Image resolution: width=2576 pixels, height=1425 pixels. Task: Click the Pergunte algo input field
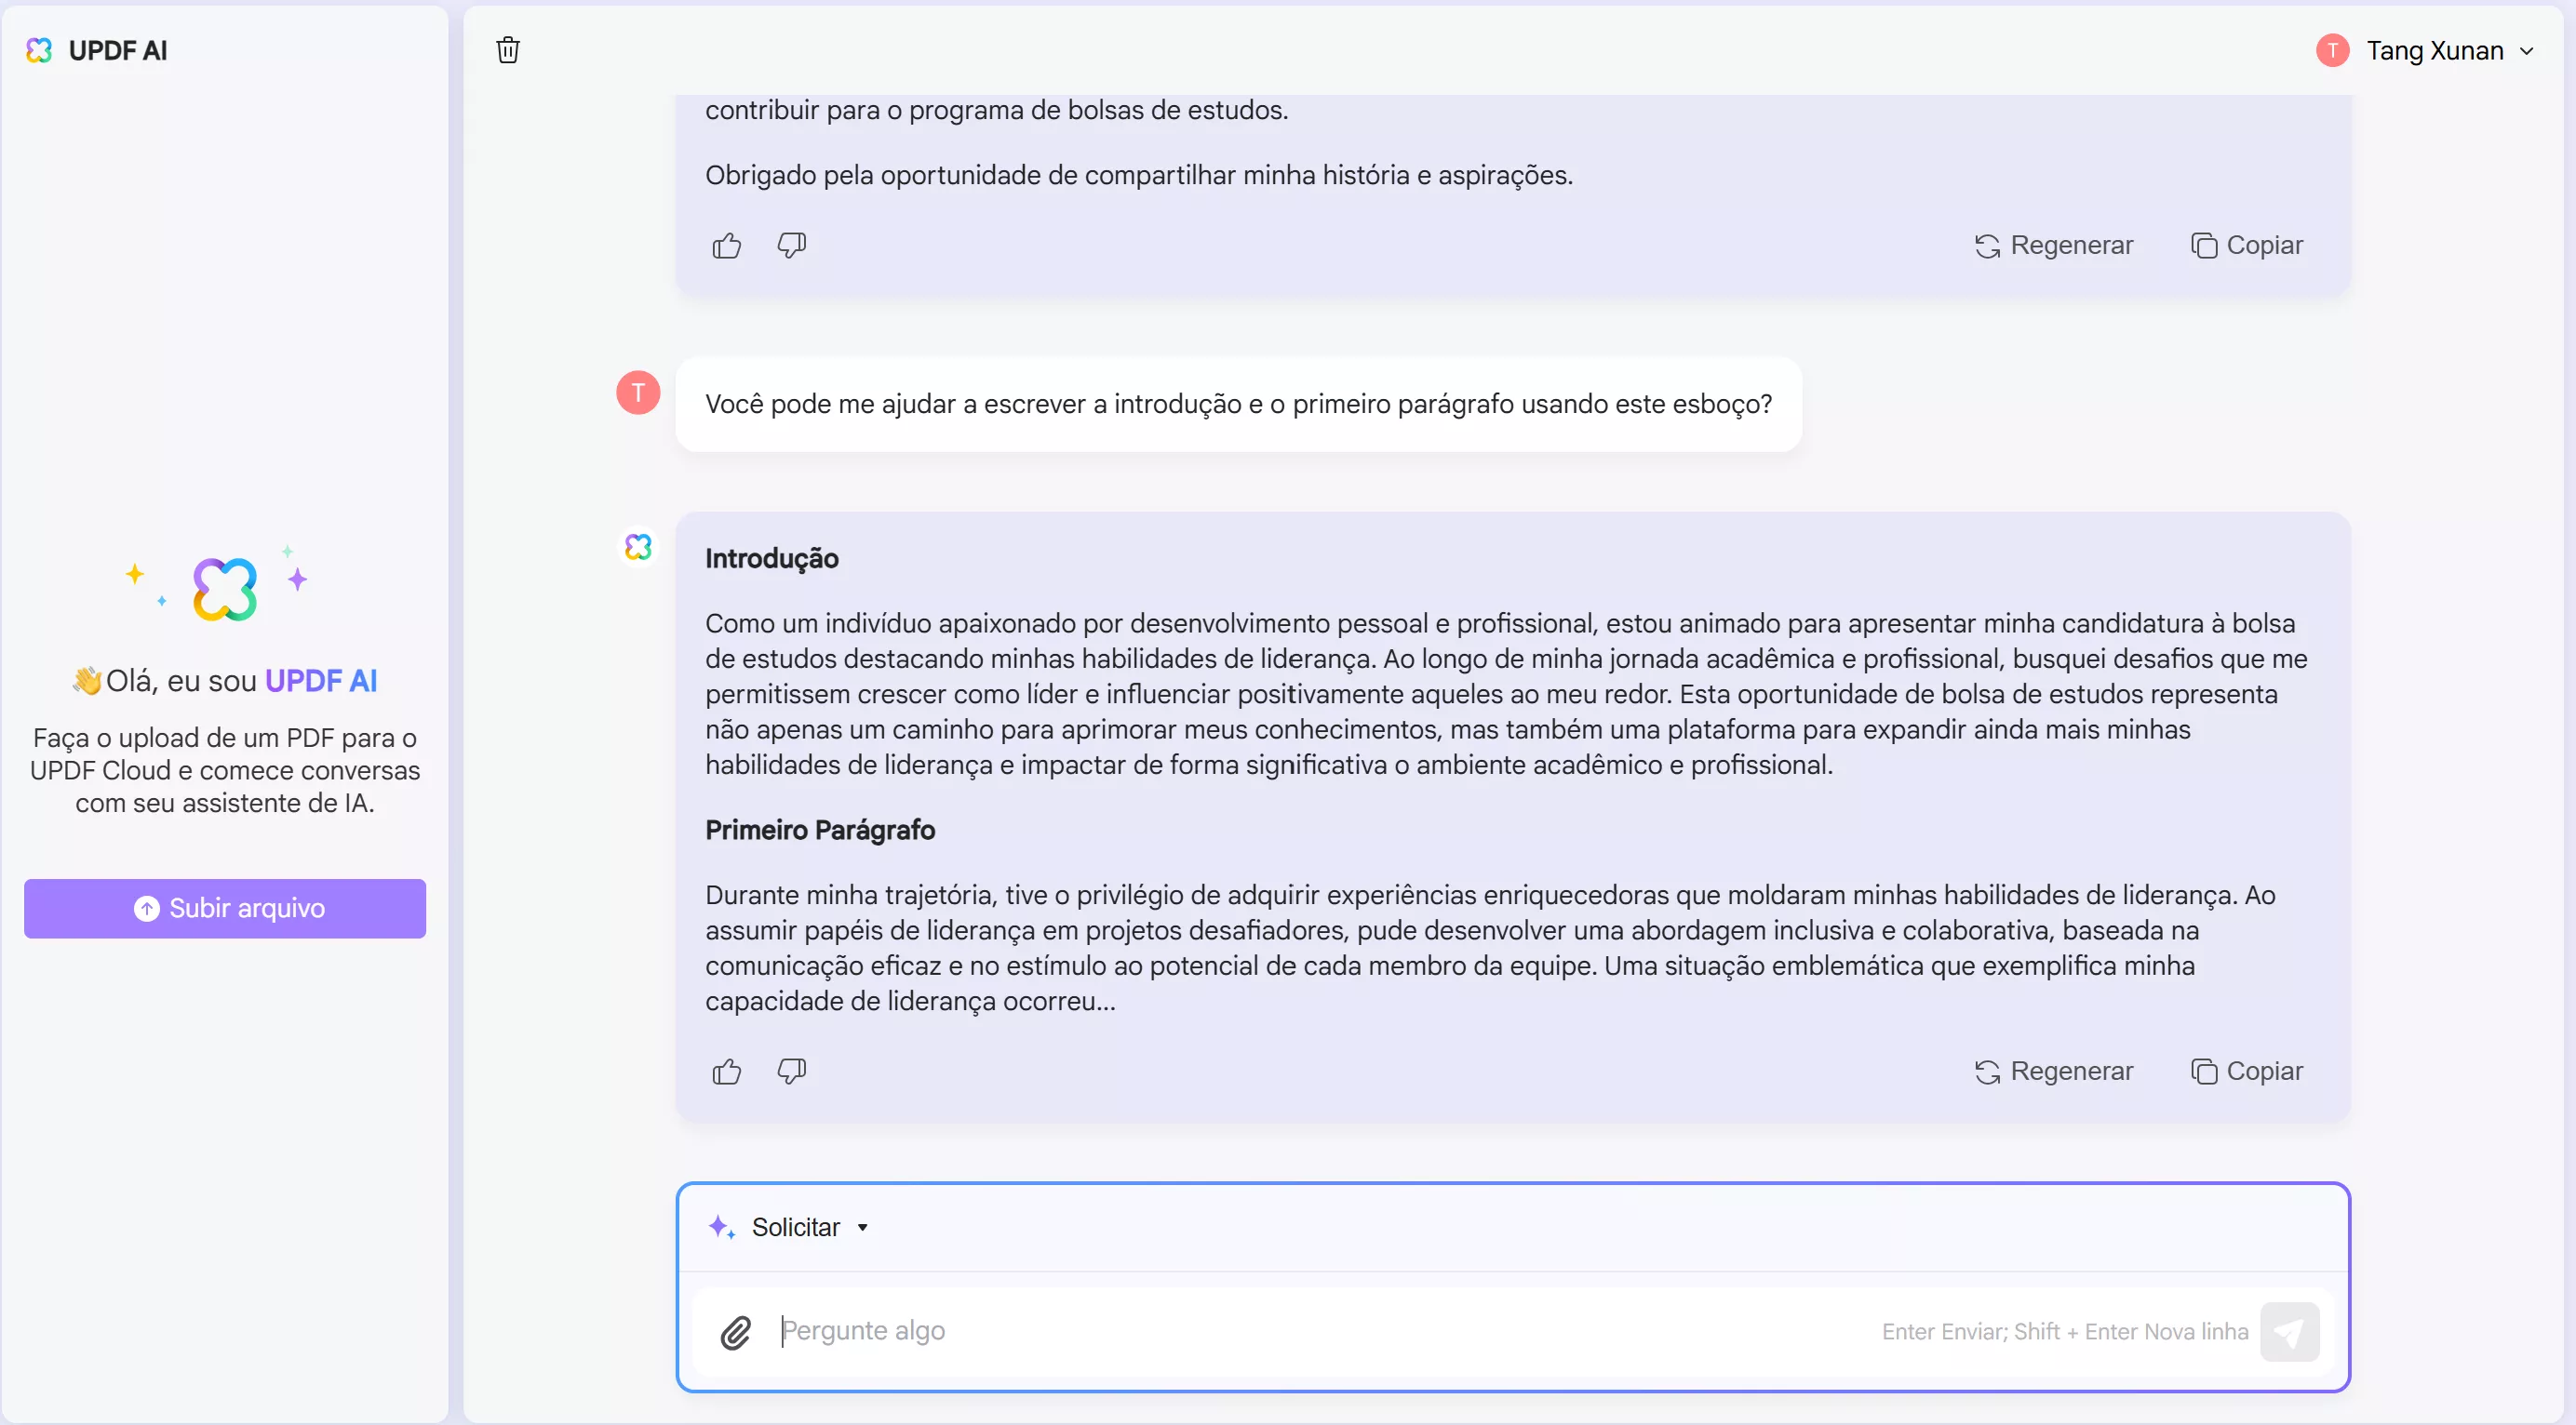(1200, 1331)
